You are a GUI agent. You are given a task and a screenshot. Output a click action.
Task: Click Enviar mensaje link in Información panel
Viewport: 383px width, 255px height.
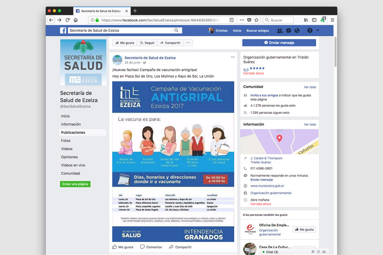pos(262,180)
